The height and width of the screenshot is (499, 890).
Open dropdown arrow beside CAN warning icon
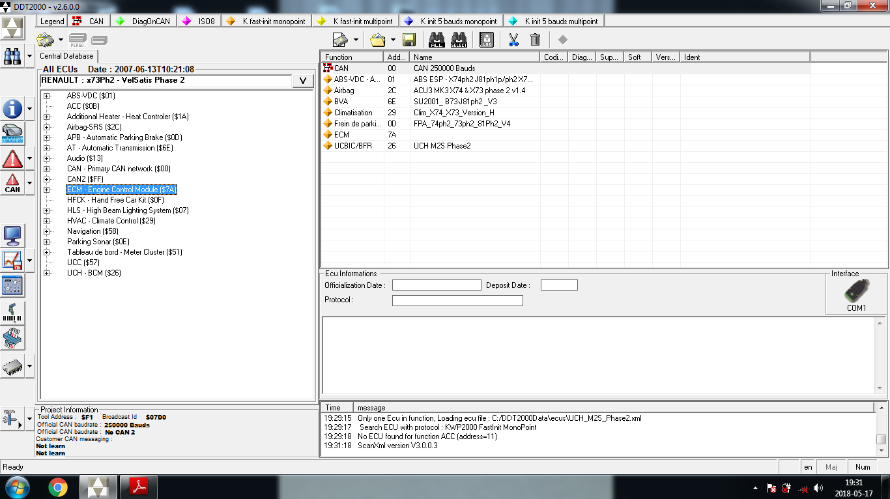(x=30, y=183)
